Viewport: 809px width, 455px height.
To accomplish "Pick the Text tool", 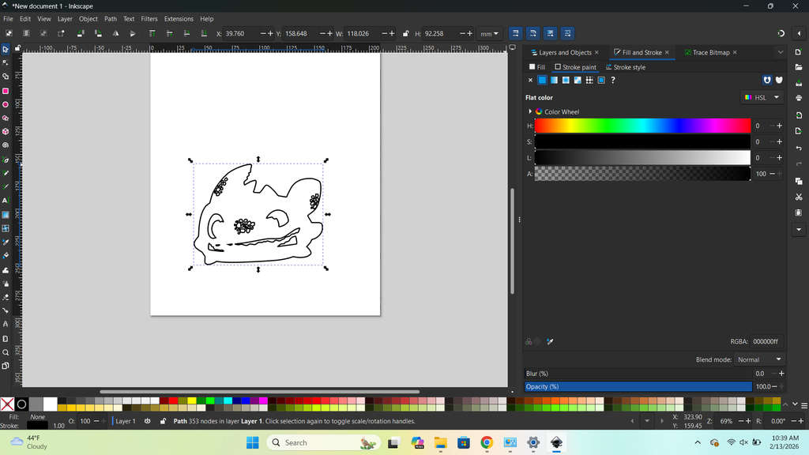I will [x=6, y=201].
